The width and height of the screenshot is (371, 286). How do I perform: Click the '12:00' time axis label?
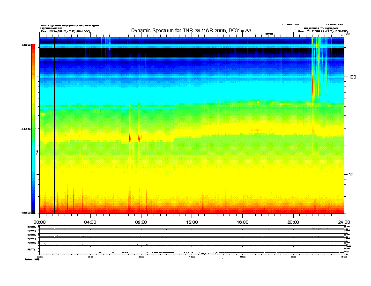[192, 222]
